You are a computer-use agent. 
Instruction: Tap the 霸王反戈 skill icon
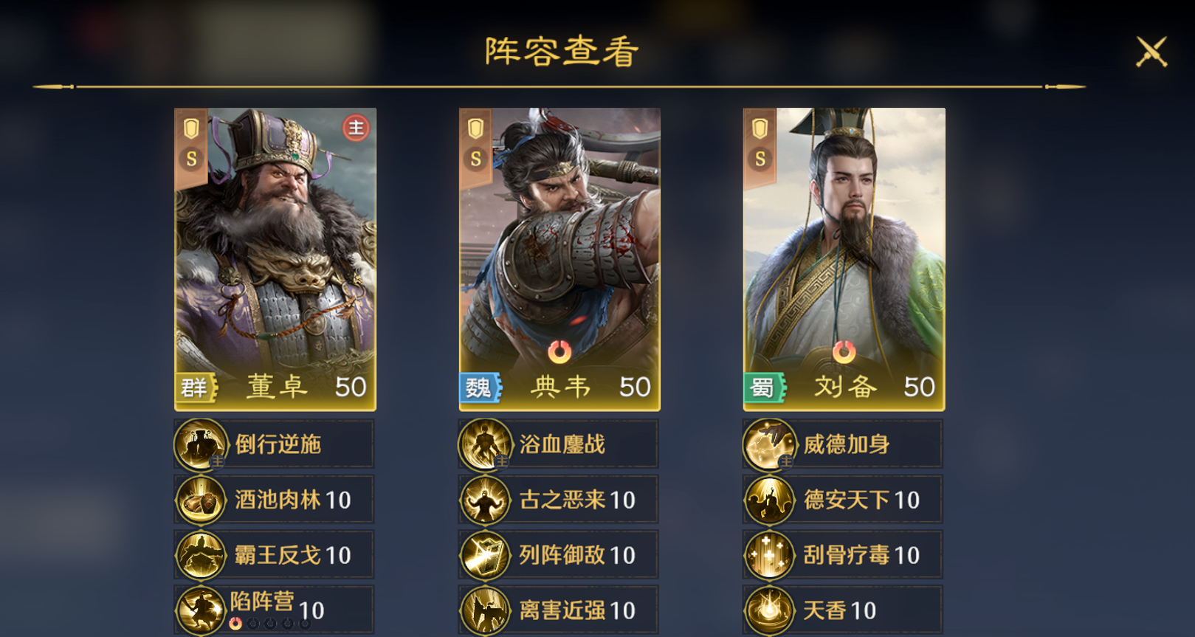tap(200, 555)
